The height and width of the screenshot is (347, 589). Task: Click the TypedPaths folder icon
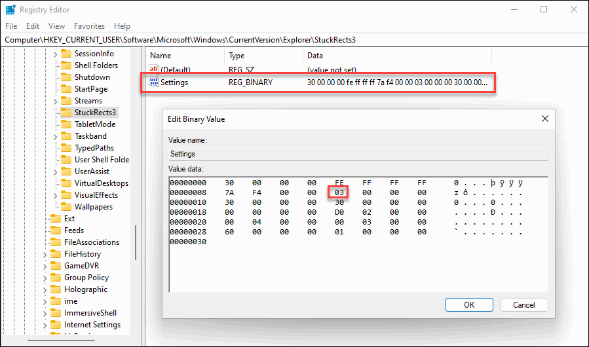[x=66, y=148]
